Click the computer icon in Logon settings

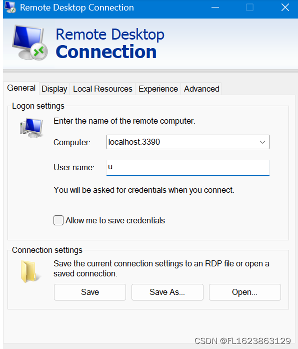point(31,128)
